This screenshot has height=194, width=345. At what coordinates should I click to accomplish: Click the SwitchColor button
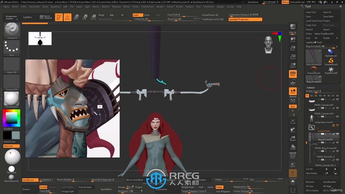(x=10, y=141)
